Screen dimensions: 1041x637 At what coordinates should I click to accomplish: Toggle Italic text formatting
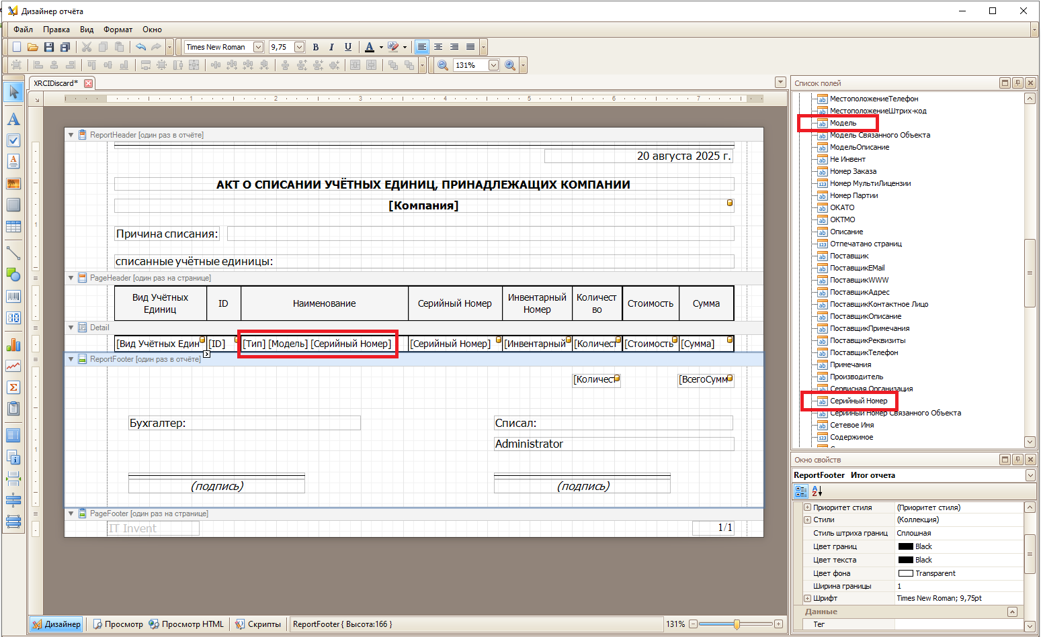[331, 47]
